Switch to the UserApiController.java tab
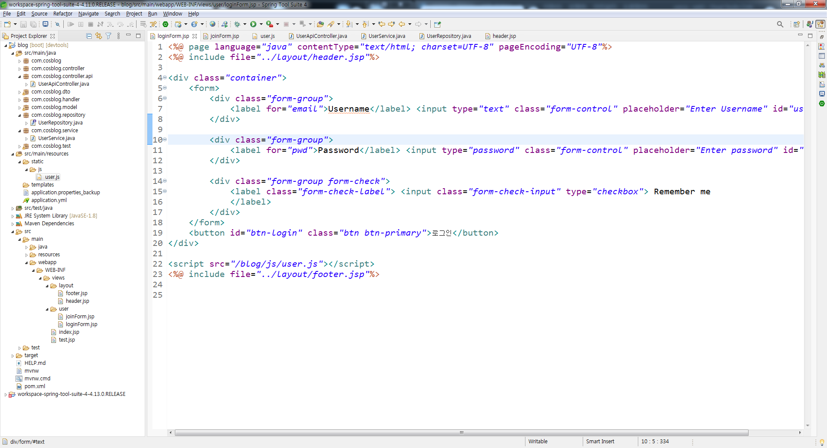 coord(318,36)
